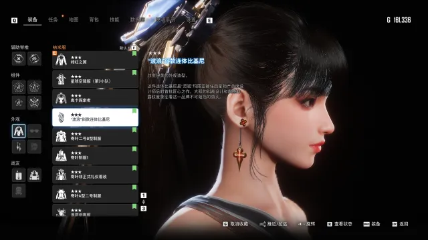Click the 1 key page-up indicator
The image size is (428, 240).
click(143, 195)
